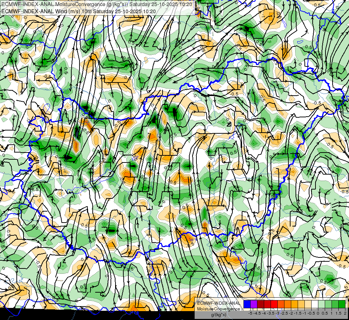Click the 2 tick label on legend
This screenshot has width=349, height=320.
click(345, 313)
